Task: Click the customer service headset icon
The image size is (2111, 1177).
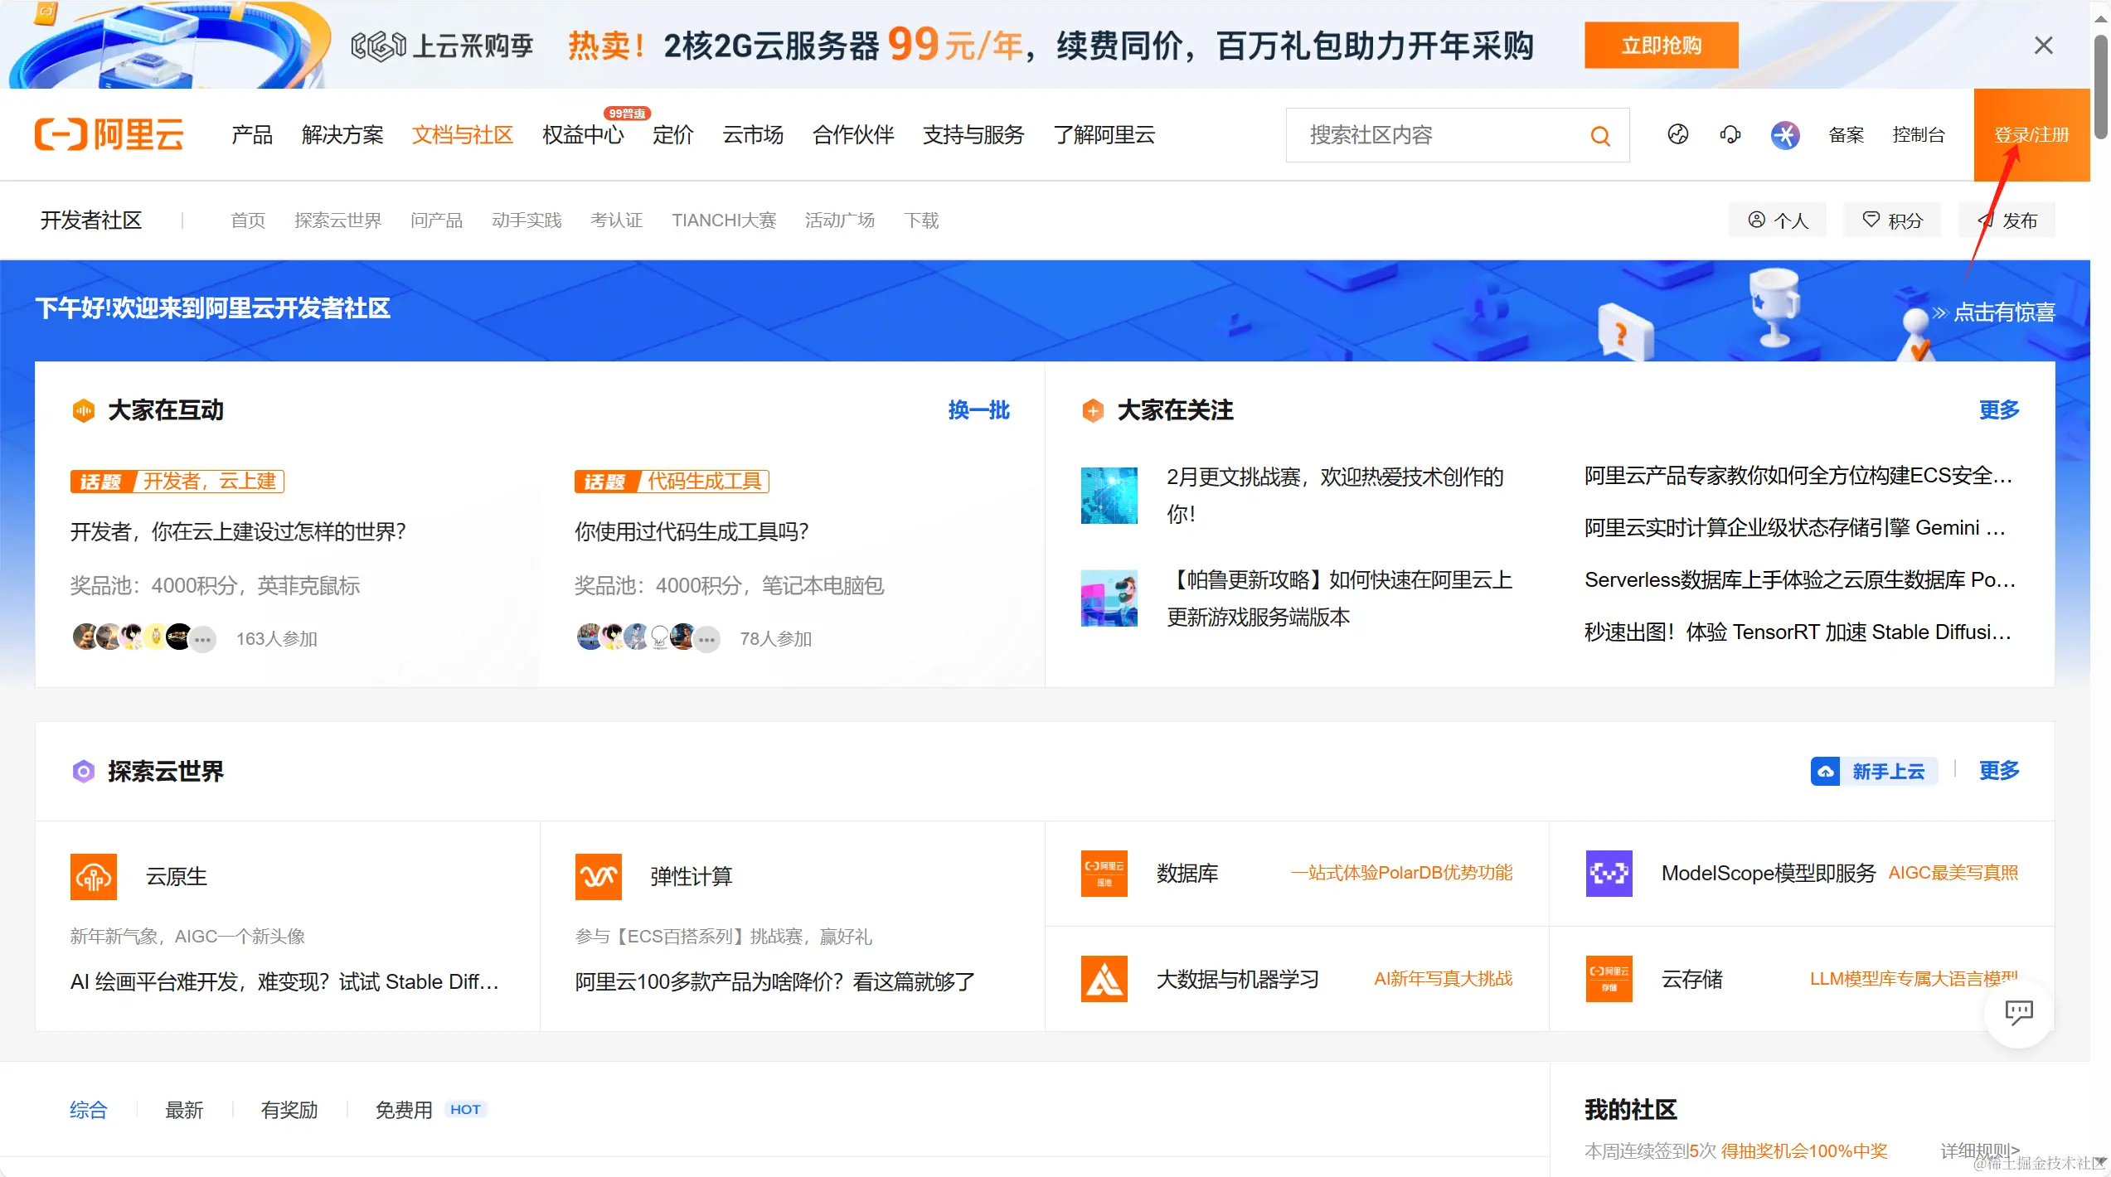Action: [1730, 135]
